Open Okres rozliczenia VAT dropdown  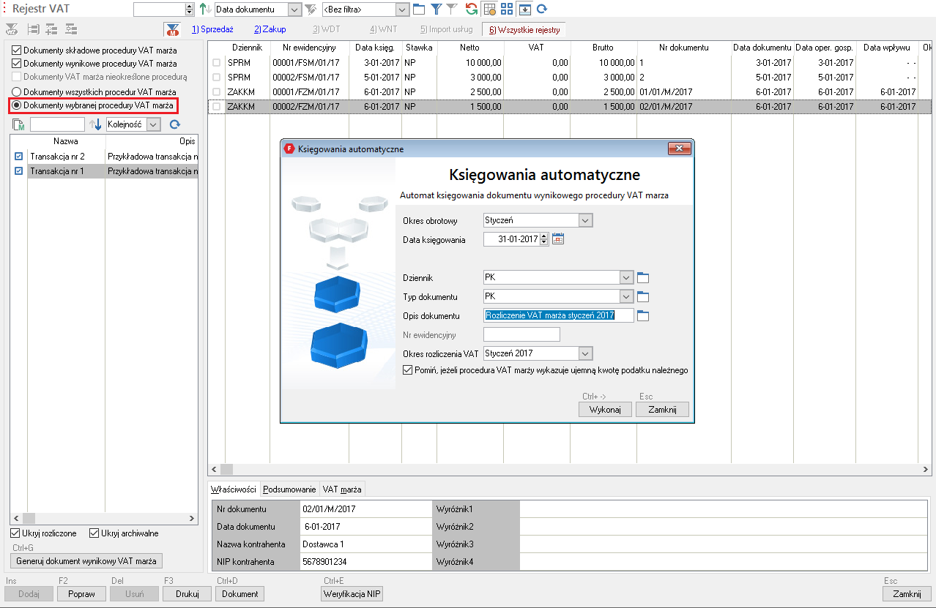point(584,353)
